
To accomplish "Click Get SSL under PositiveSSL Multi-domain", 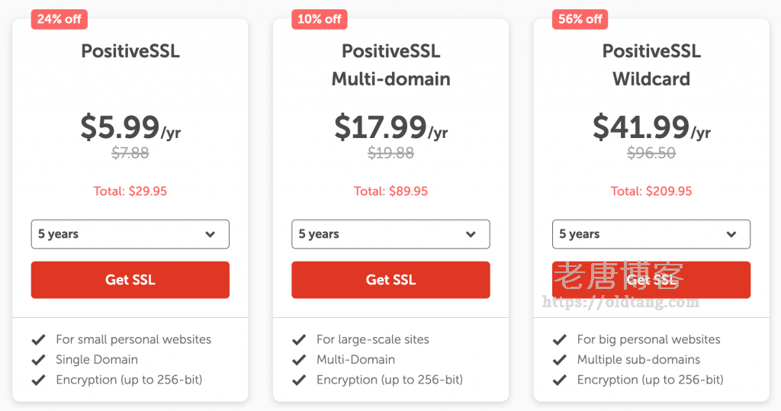I will tap(390, 280).
